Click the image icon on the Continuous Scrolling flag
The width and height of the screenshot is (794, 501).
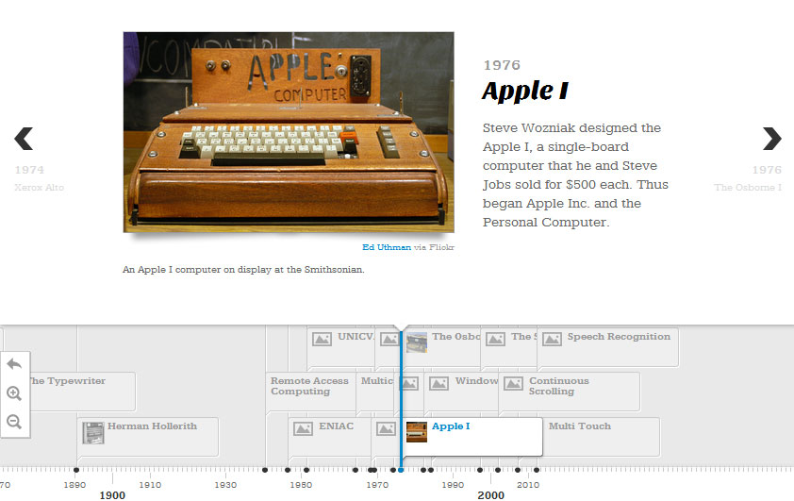click(x=513, y=383)
